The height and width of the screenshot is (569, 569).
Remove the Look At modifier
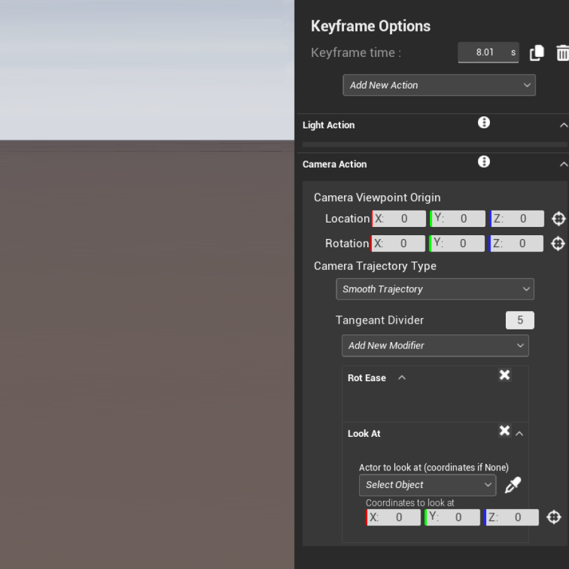click(505, 431)
